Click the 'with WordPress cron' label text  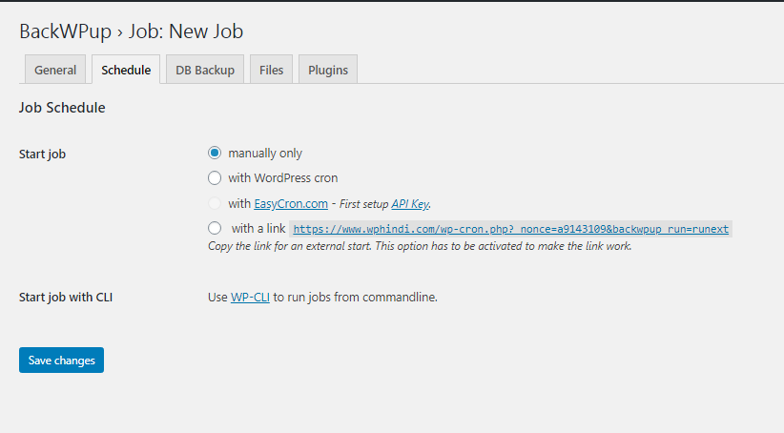click(282, 177)
